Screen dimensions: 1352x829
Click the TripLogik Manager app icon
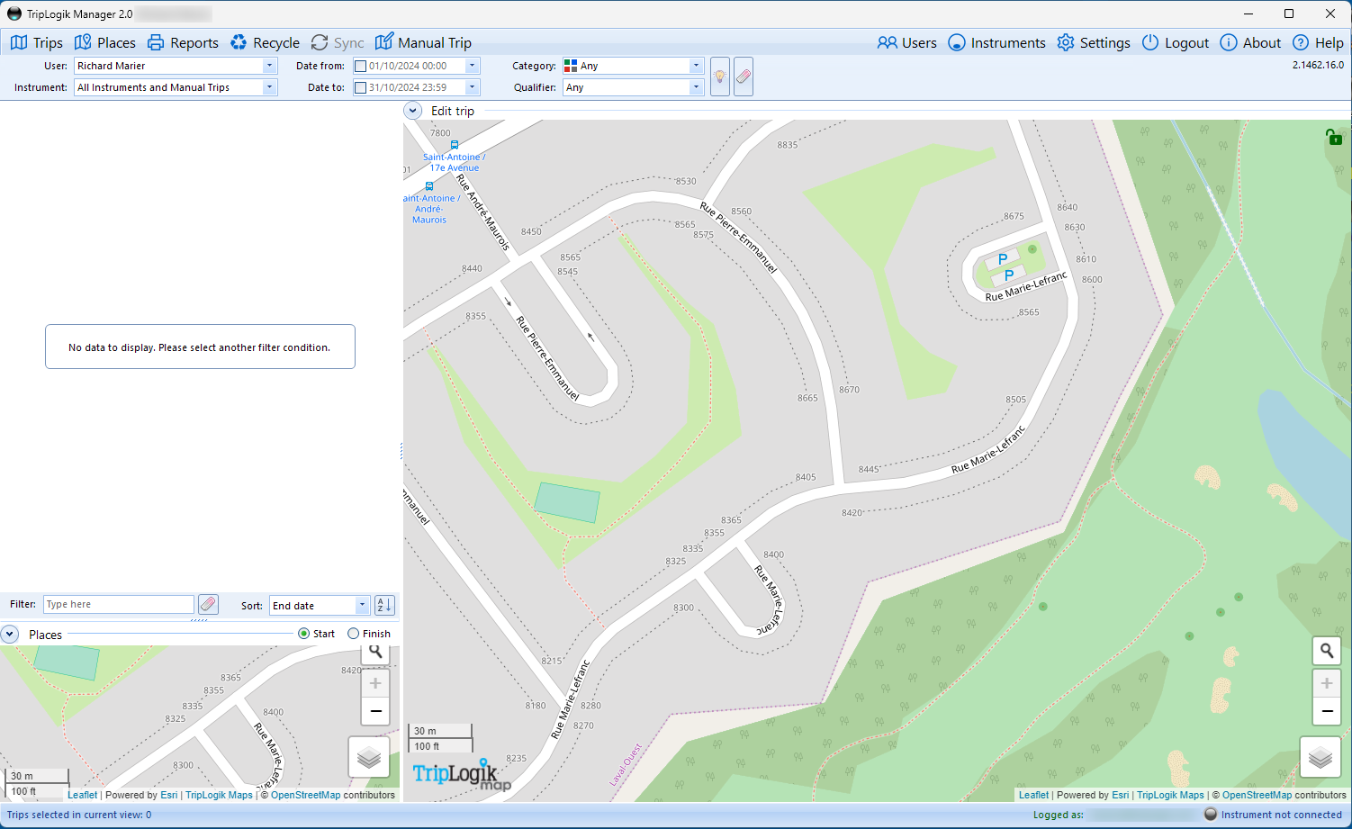click(x=14, y=14)
